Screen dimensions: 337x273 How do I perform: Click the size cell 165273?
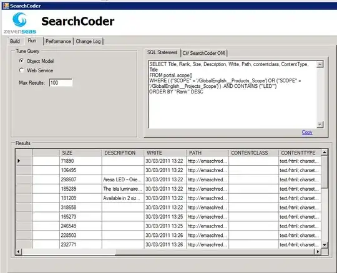[81, 216]
